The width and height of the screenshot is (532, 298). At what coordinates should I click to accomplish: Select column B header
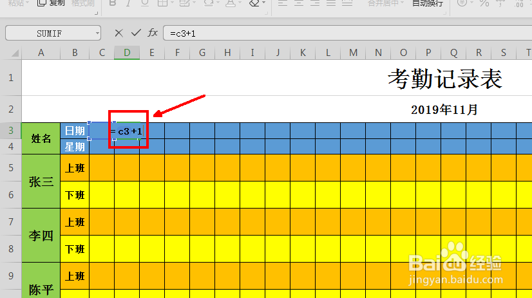pos(75,53)
